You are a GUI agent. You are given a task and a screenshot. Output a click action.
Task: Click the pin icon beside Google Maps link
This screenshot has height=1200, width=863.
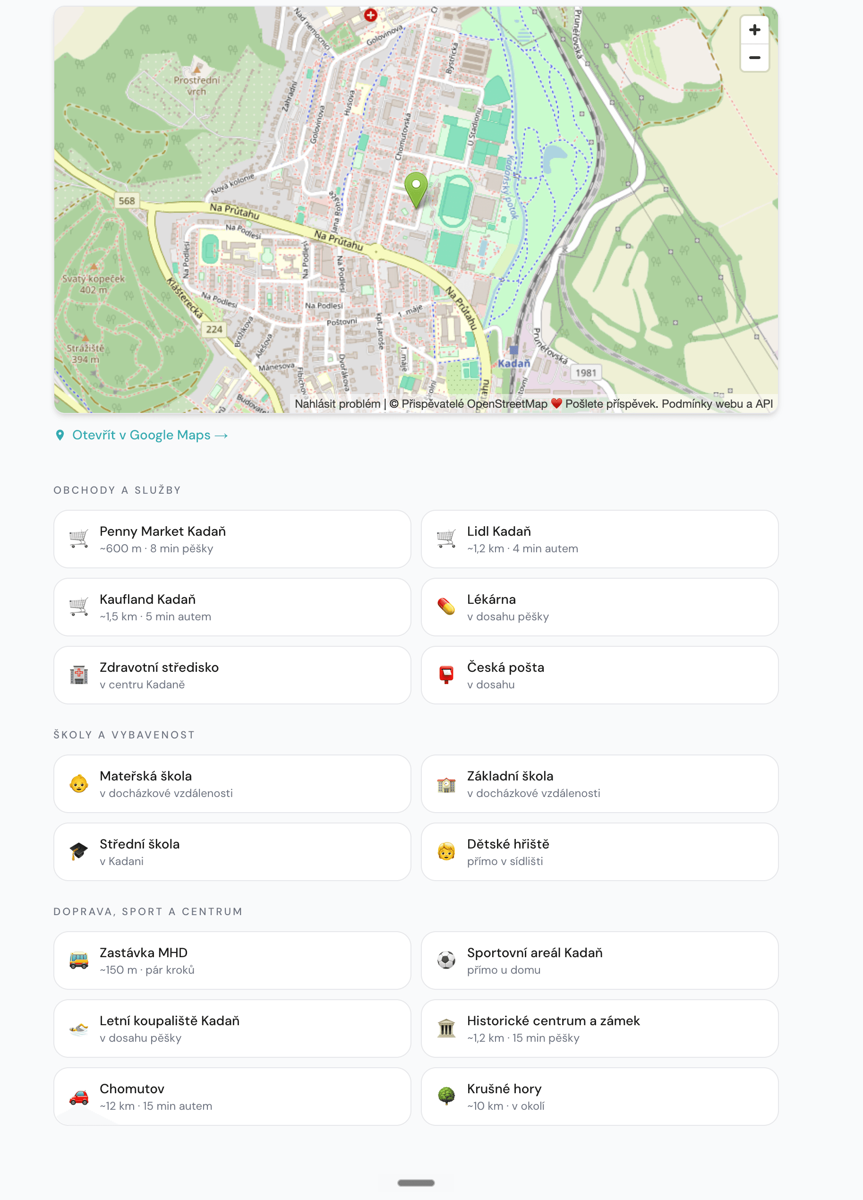[60, 435]
